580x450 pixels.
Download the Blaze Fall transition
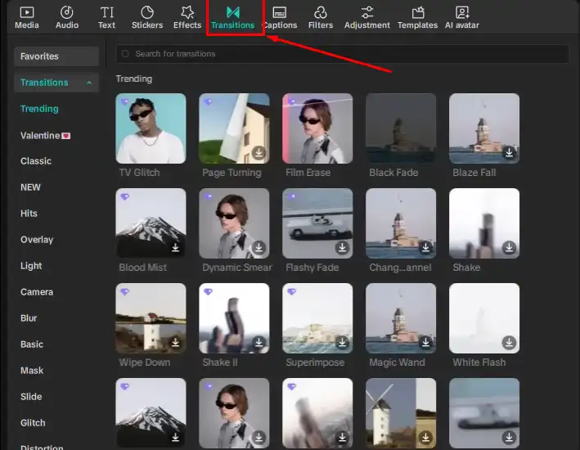[x=509, y=153]
